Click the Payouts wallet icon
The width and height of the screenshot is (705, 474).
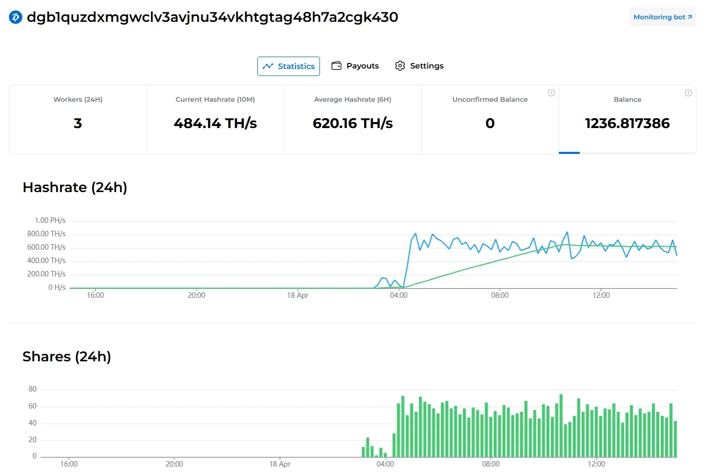pyautogui.click(x=336, y=66)
